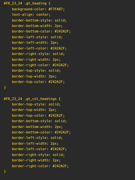Click first border-right-color: #242A2F line
The image size is (135, 180).
(x=40, y=65)
